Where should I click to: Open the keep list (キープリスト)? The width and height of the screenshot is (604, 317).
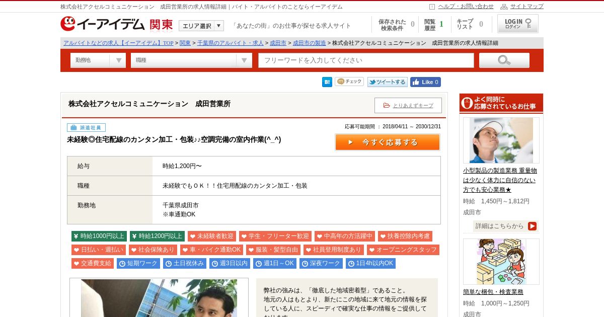coord(470,24)
